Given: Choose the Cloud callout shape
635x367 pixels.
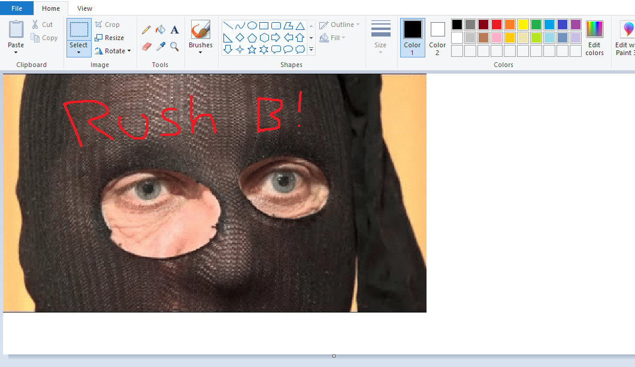Looking at the screenshot, I should [x=300, y=49].
